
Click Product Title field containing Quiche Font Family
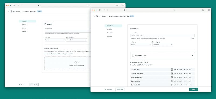(163, 36)
